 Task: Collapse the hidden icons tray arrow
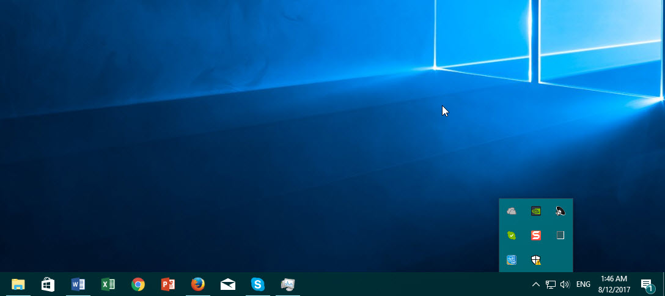click(536, 284)
